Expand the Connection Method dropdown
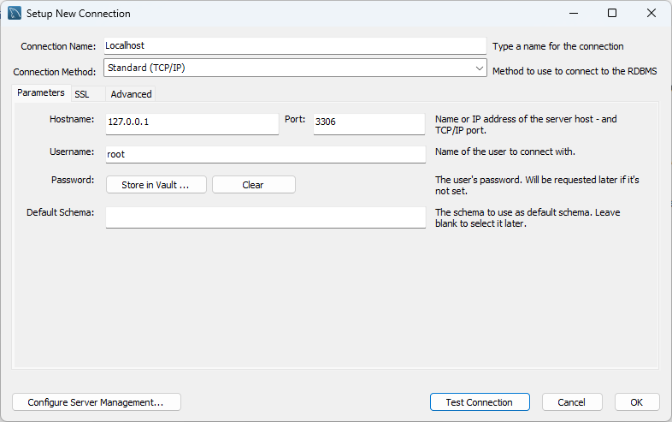Viewport: 672px width, 422px height. click(x=480, y=67)
